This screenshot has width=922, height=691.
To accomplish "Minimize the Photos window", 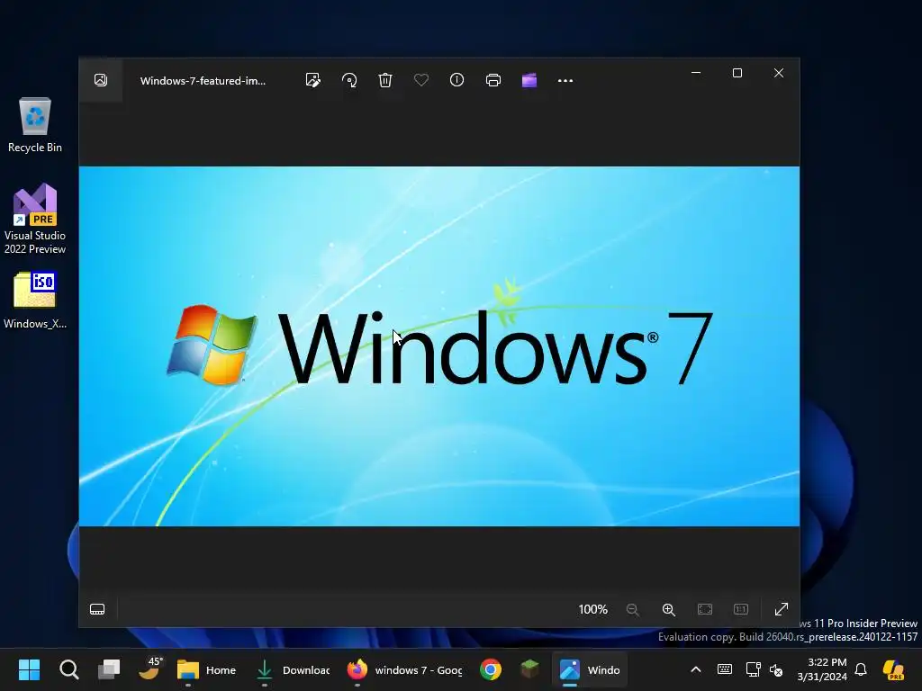I will coord(696,73).
